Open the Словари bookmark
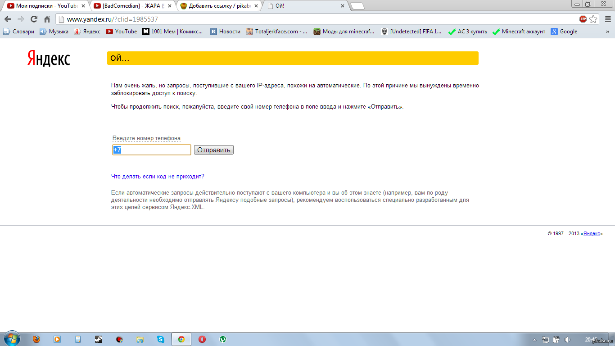615x346 pixels. tap(19, 32)
